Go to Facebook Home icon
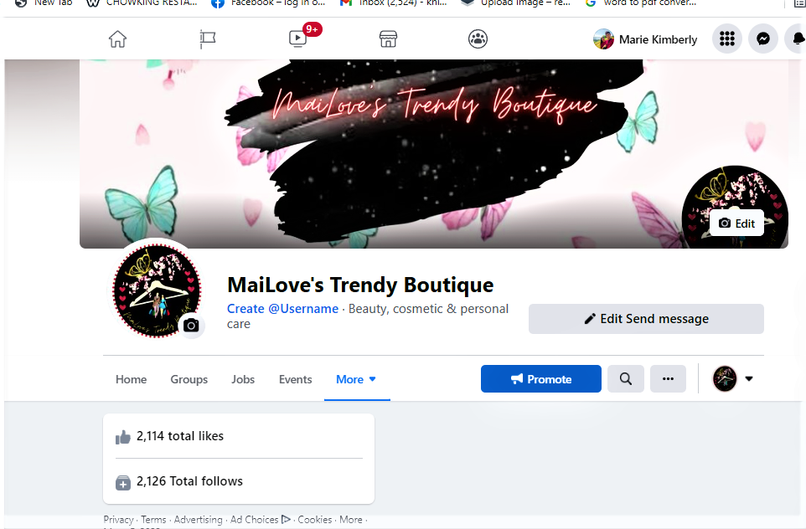This screenshot has height=529, width=806. click(117, 39)
